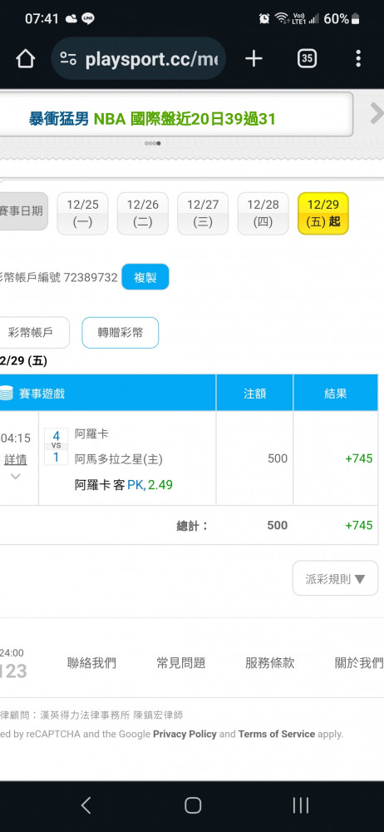Tap the site settings icon in address bar
The image size is (384, 832).
68,59
